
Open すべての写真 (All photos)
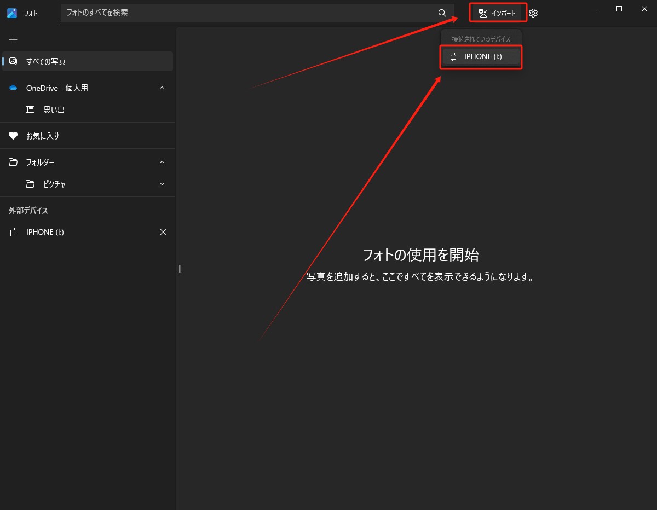pos(88,61)
